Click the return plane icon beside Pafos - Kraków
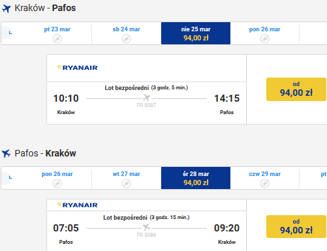 7,153
